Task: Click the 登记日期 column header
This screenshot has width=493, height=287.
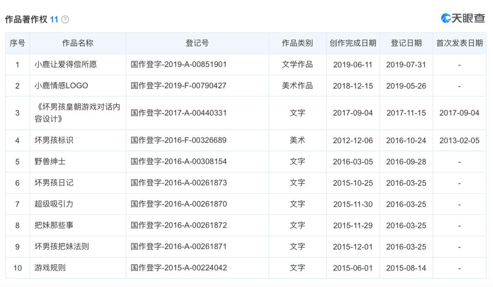Action: 406,43
